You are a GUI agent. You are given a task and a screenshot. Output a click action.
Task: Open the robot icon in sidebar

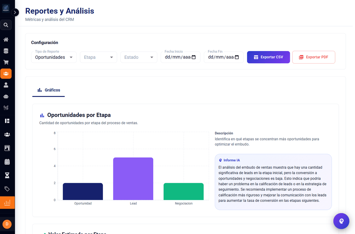coord(6,96)
